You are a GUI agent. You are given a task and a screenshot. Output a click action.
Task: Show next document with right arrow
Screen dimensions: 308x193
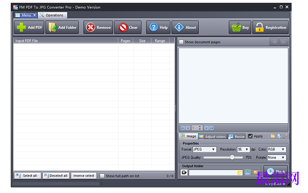click(x=284, y=42)
